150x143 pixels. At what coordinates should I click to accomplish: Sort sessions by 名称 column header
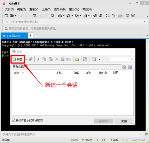(33, 73)
